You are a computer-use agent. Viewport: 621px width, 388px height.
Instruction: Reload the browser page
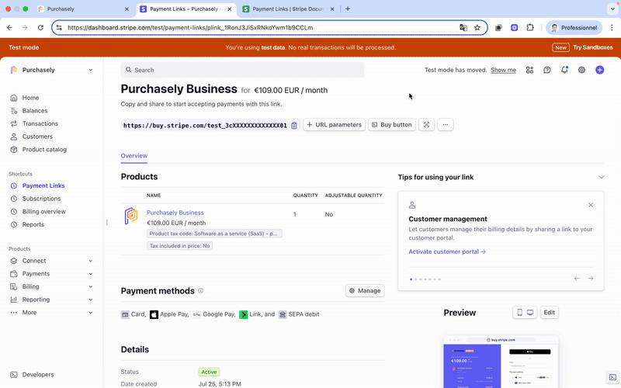click(x=40, y=27)
